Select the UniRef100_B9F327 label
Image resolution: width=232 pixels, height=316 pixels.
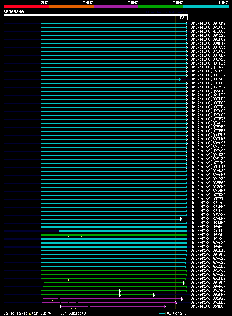click(x=208, y=75)
